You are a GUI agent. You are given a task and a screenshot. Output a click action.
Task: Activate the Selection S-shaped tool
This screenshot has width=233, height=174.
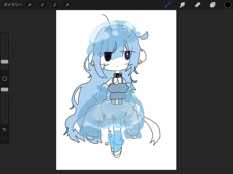[55, 5]
